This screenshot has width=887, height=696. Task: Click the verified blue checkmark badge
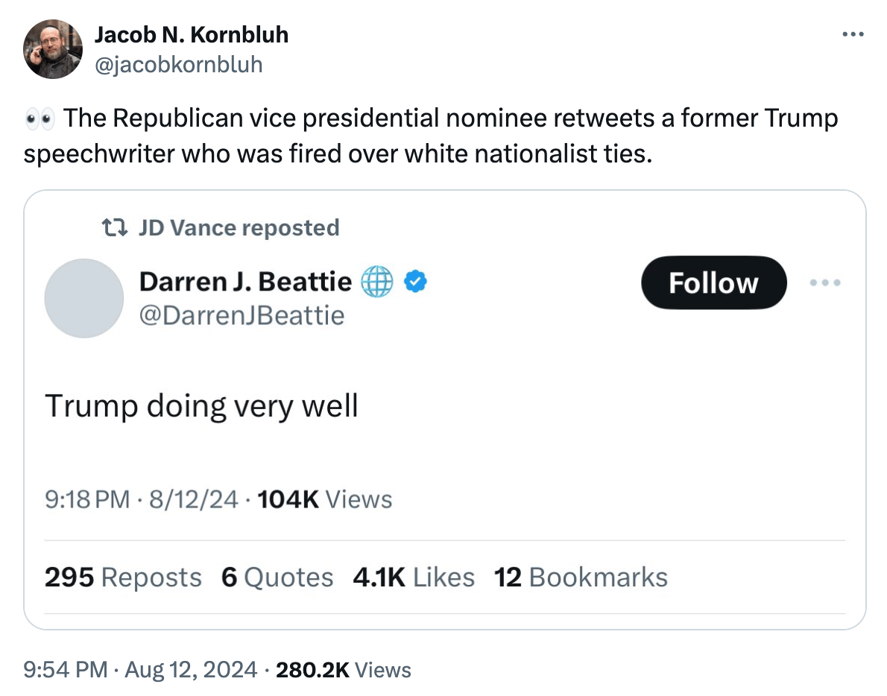click(x=417, y=282)
